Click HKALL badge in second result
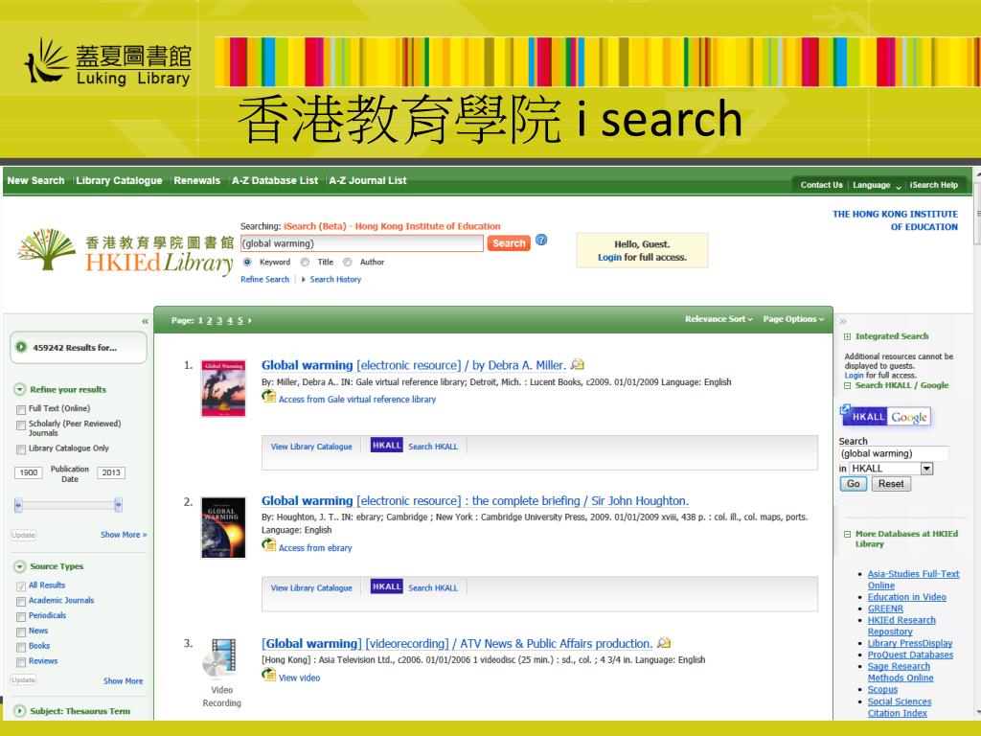Image resolution: width=981 pixels, height=736 pixels. 387,586
